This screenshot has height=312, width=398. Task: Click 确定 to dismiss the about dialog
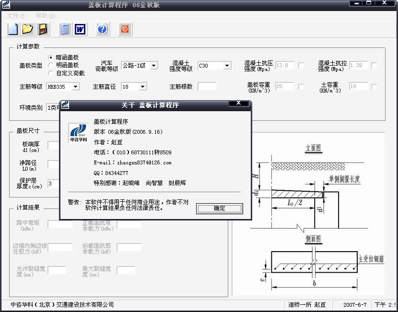220,208
